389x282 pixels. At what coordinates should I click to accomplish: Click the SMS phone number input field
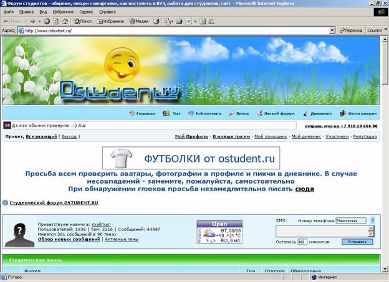[x=351, y=220]
